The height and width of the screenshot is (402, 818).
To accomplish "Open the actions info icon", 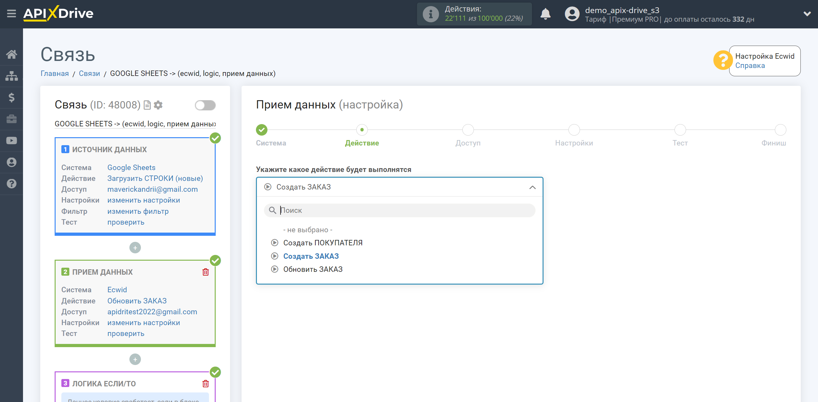I will (x=431, y=14).
